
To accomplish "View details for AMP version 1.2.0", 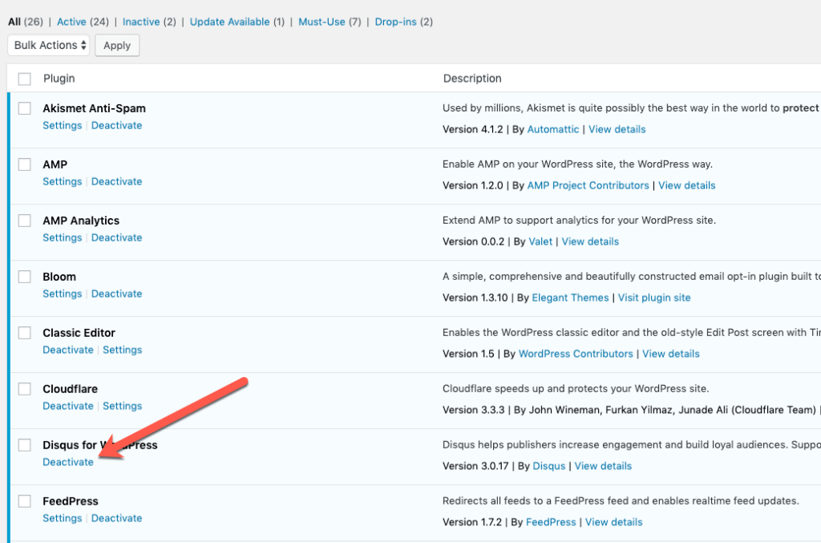I will (686, 185).
